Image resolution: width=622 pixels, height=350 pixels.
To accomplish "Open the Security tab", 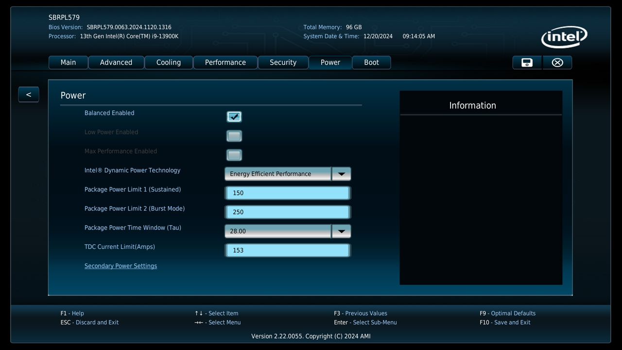I will point(283,62).
